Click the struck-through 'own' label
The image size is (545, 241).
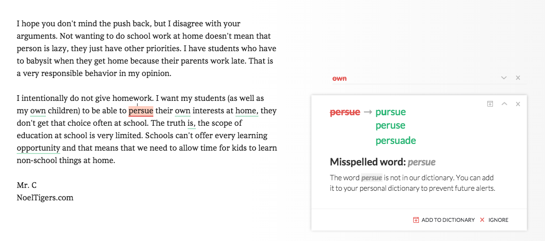[x=340, y=78]
